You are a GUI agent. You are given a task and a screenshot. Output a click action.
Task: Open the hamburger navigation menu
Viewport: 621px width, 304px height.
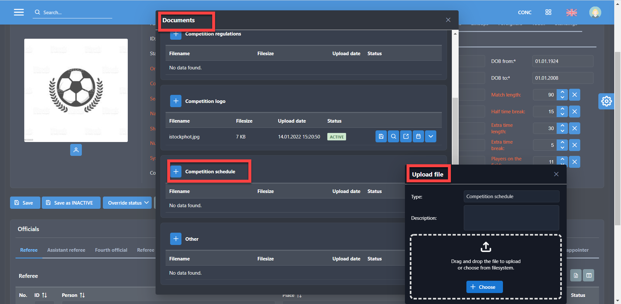(19, 12)
